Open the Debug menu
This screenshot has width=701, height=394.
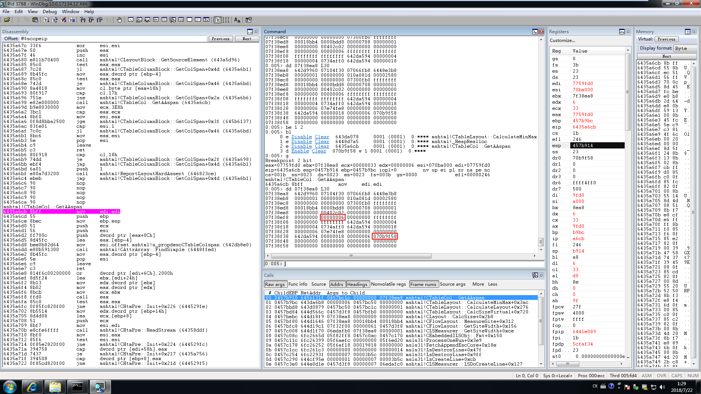pyautogui.click(x=50, y=11)
